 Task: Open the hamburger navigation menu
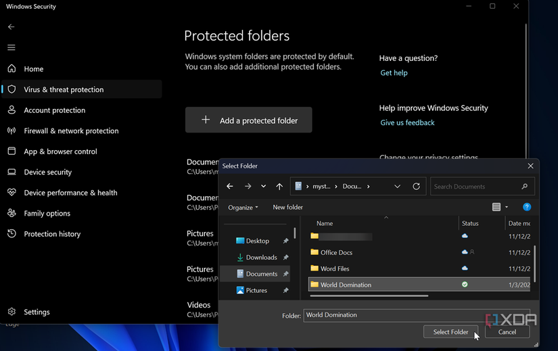11,47
